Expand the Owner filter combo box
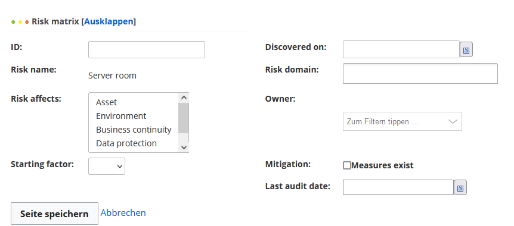 point(402,121)
